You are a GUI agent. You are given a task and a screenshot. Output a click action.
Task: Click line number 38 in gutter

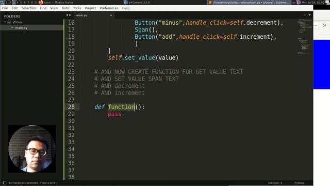point(71,177)
